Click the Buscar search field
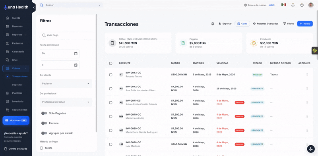The image size is (318, 156). pos(71,5)
